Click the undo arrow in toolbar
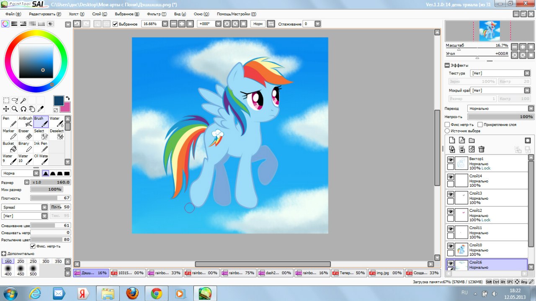The image size is (536, 301). [77, 24]
